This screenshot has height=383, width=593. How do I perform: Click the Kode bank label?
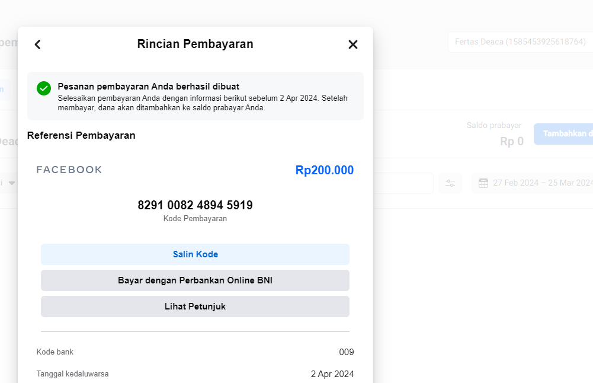click(x=55, y=352)
